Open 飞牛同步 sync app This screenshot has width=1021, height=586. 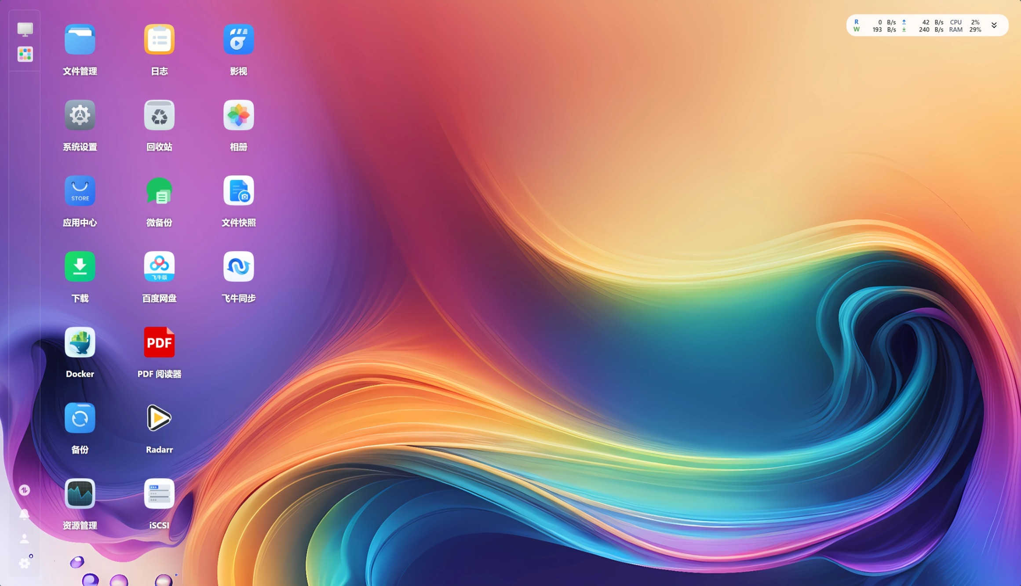238,267
